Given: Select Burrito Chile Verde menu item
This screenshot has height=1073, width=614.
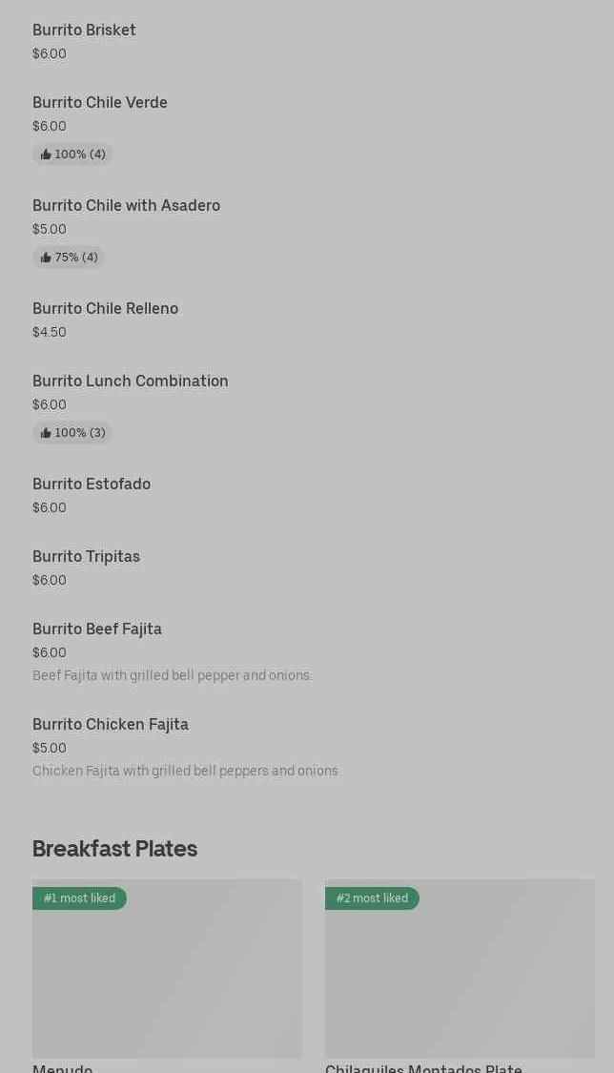Looking at the screenshot, I should [x=100, y=103].
